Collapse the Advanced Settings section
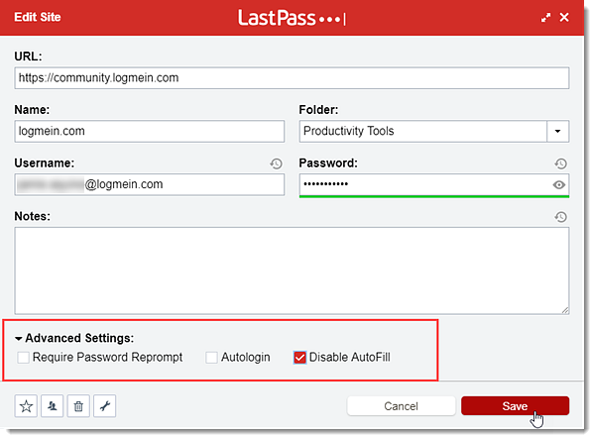The width and height of the screenshot is (590, 435). [74, 338]
